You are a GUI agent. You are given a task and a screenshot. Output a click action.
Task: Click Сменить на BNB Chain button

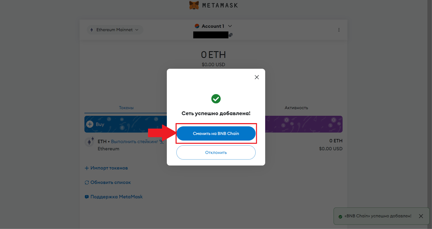point(216,133)
